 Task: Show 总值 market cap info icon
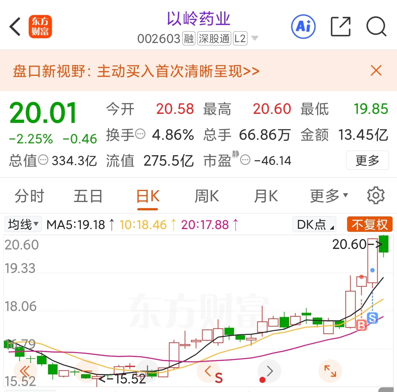(x=43, y=160)
